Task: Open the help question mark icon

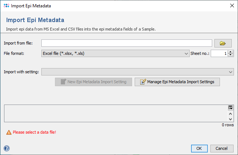Action: [7, 148]
